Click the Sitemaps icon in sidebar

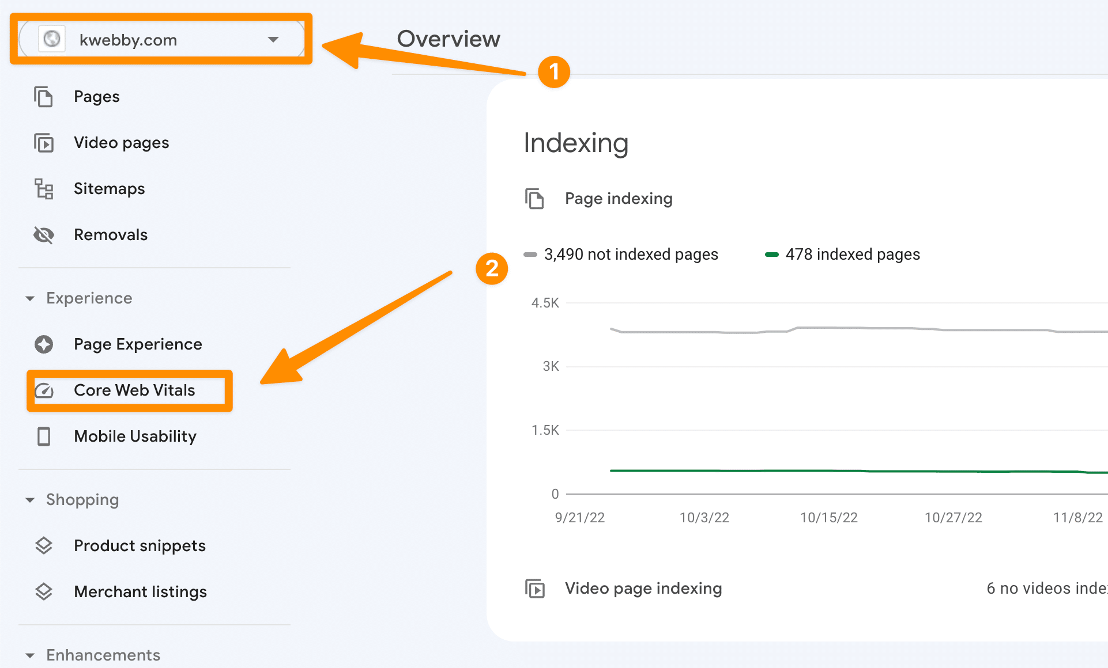tap(45, 188)
